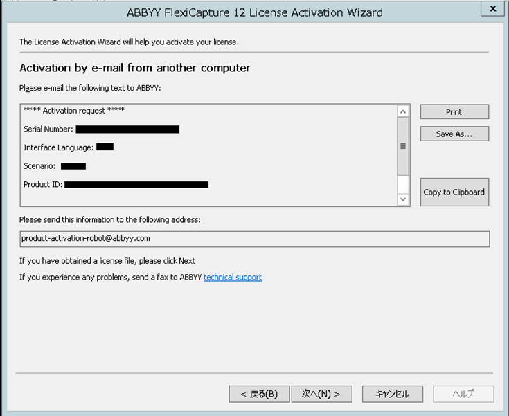Screen dimensions: 509x416
Task: Click the scrollbar thumb in the request box
Action: (403, 146)
